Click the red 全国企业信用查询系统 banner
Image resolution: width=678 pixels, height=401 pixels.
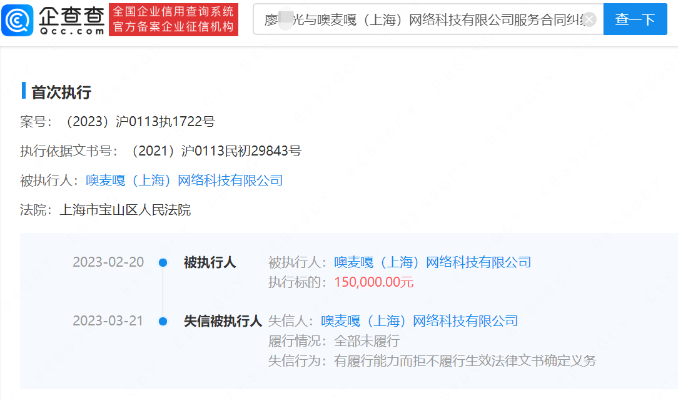point(173,19)
